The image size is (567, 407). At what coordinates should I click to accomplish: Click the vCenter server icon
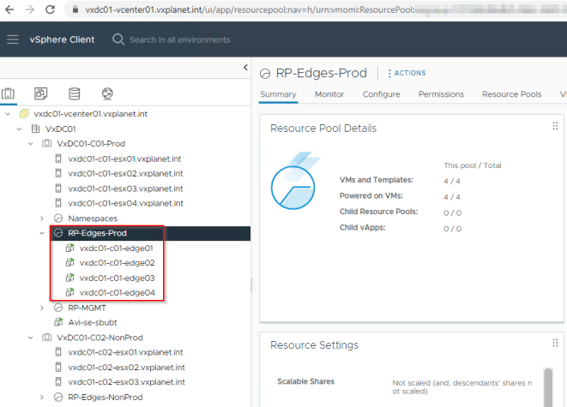pos(24,114)
